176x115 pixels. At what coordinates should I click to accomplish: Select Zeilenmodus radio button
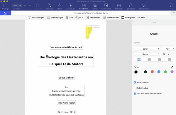pos(135,88)
